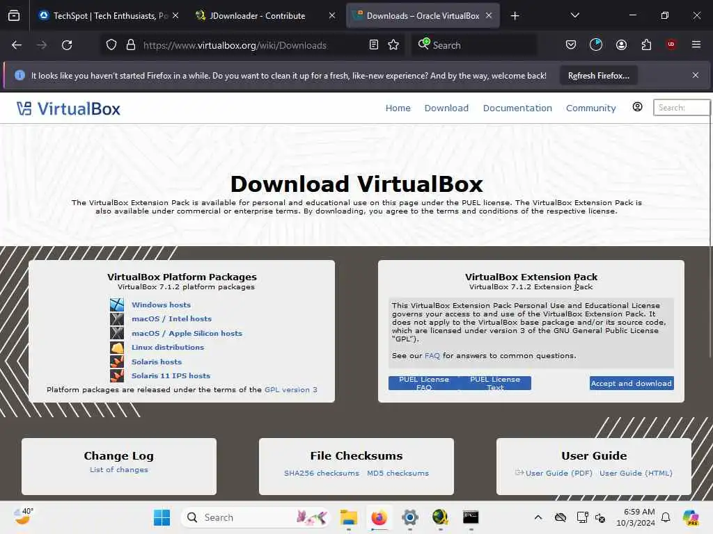Click the Firefox taskbar icon

click(379, 517)
